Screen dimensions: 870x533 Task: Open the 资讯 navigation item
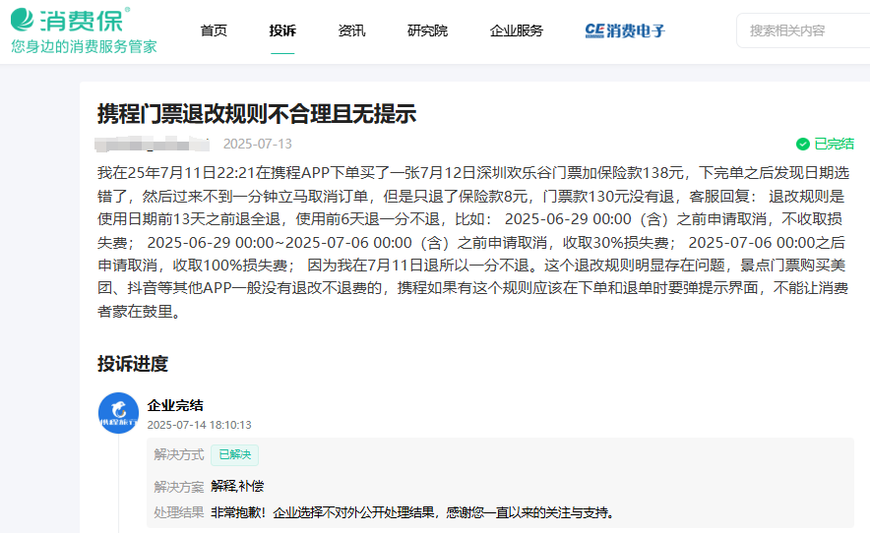[x=351, y=30]
